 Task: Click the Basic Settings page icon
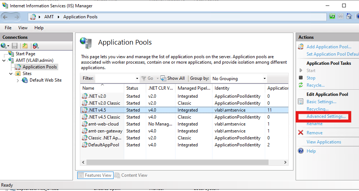point(301,102)
